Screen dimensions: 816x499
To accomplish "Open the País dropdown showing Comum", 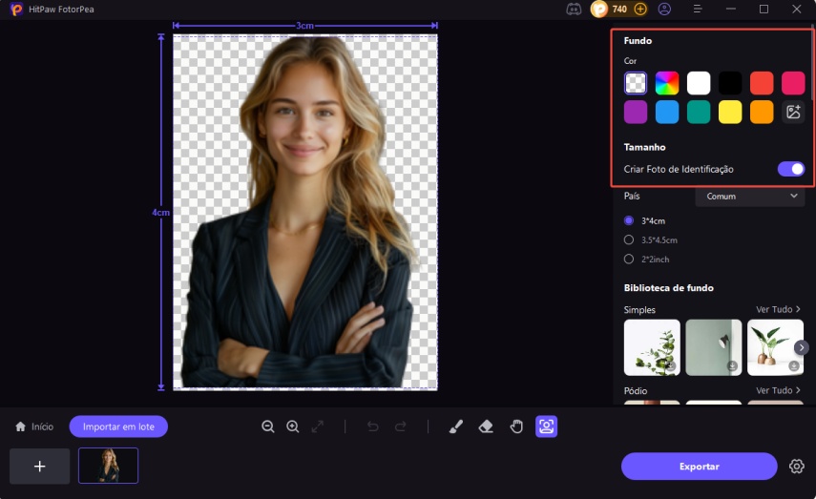I will click(x=750, y=197).
